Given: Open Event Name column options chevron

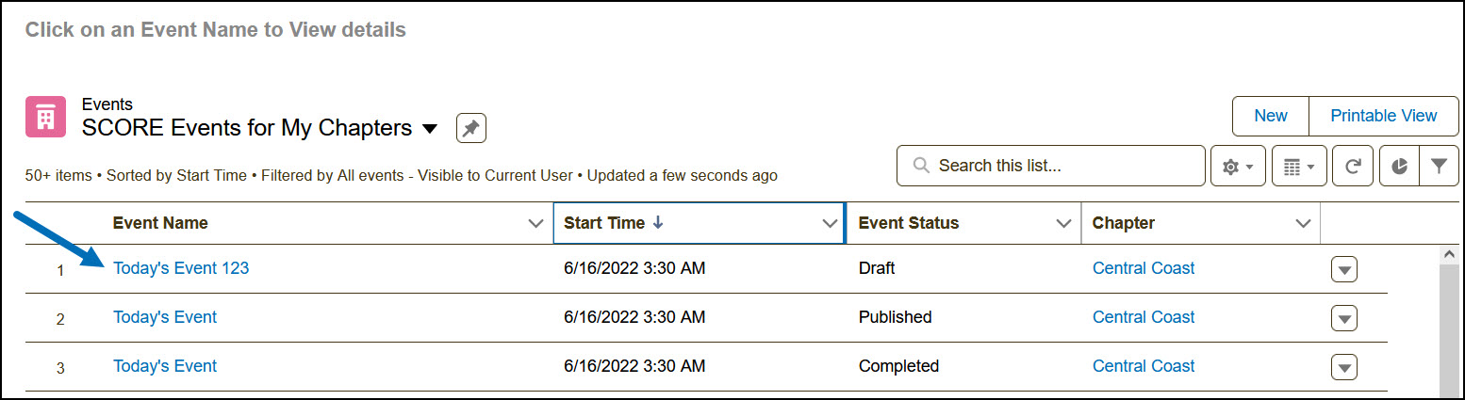Looking at the screenshot, I should [x=535, y=224].
